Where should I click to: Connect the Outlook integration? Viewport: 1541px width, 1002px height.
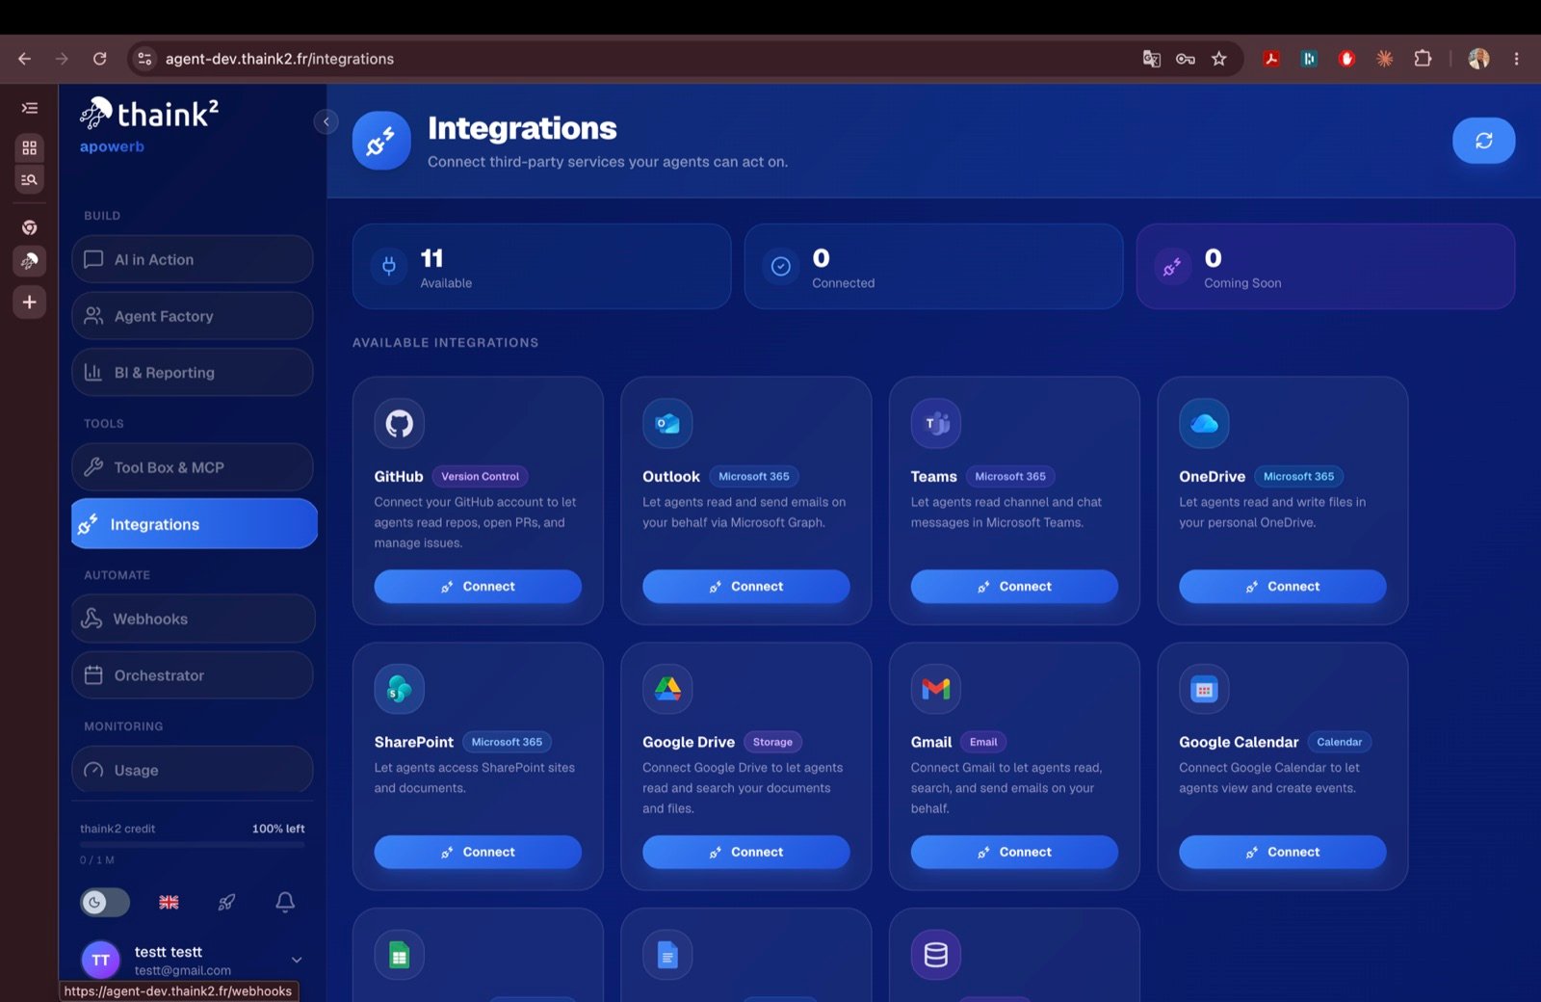746,586
